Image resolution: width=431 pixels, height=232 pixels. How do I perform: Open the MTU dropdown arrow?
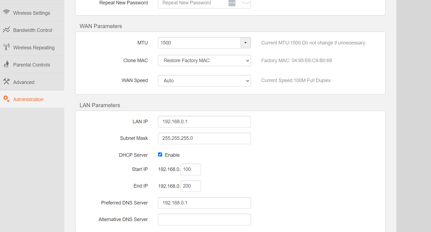point(245,43)
